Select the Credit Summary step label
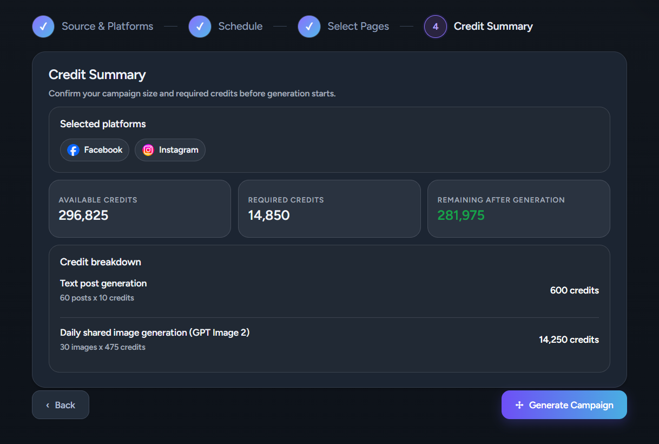The image size is (659, 444). tap(493, 27)
